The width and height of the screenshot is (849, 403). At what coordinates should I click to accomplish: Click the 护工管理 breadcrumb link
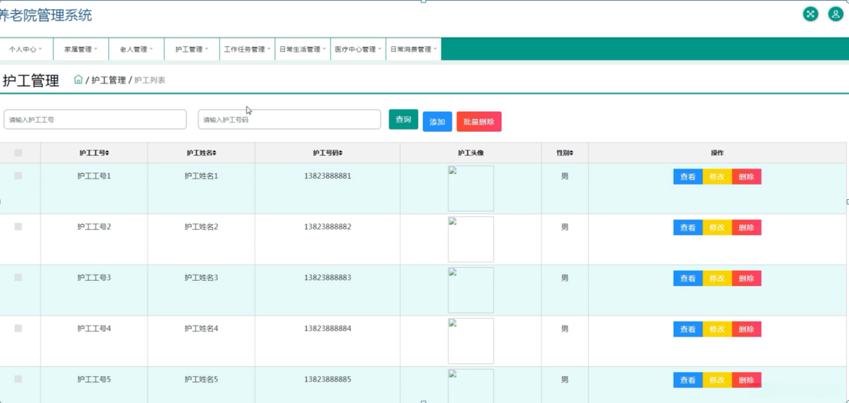tap(109, 80)
